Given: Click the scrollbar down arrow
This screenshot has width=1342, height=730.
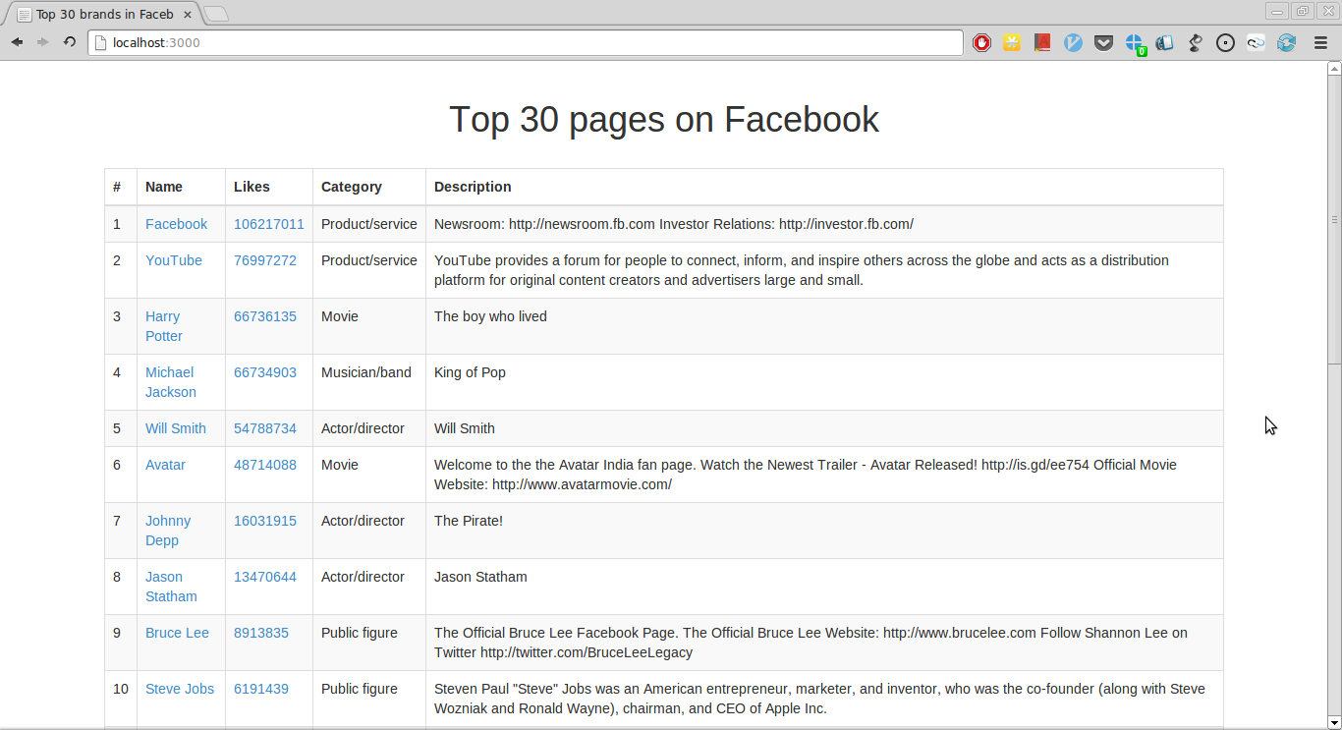Looking at the screenshot, I should click(1334, 722).
